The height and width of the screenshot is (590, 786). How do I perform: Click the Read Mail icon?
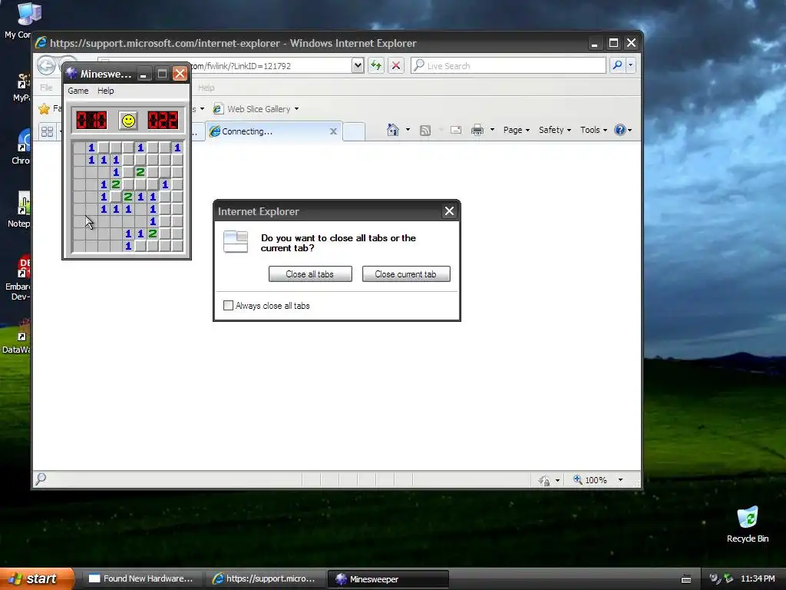click(x=456, y=131)
